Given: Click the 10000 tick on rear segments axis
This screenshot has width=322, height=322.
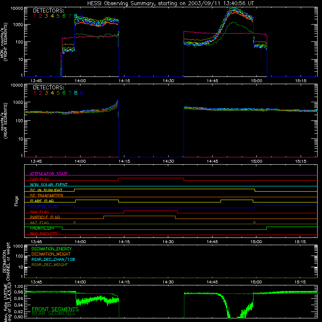Looking at the screenshot, I should click(x=17, y=85).
